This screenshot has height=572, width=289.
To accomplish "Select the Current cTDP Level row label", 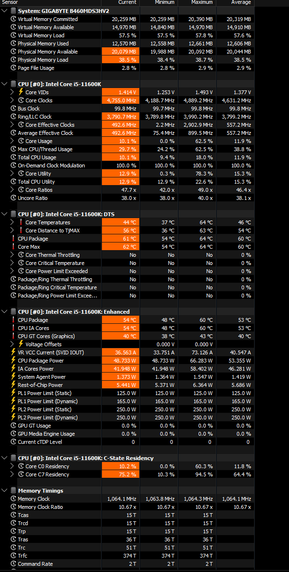I will tap(40, 442).
